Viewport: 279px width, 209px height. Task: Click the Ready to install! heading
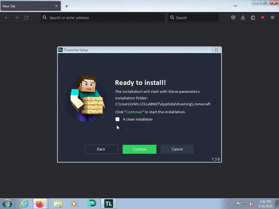coord(140,83)
